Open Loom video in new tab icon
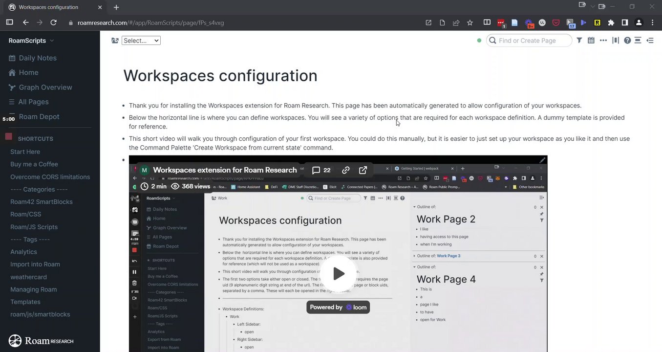Screen dimensions: 662x352 click(x=363, y=170)
